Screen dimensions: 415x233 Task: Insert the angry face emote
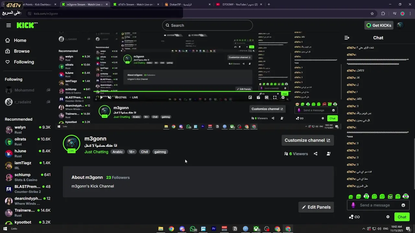[390, 196]
